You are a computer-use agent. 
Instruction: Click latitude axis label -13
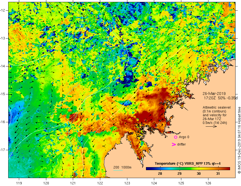(x=3, y=38)
